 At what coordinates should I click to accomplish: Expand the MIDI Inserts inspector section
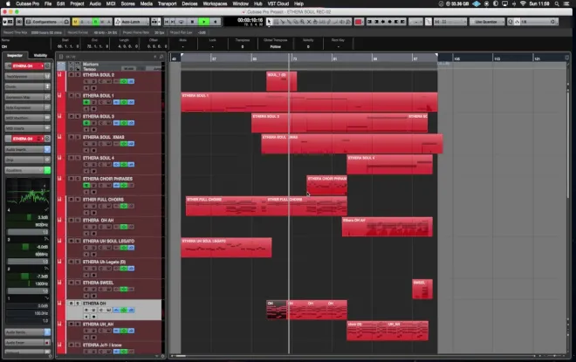pyautogui.click(x=28, y=128)
